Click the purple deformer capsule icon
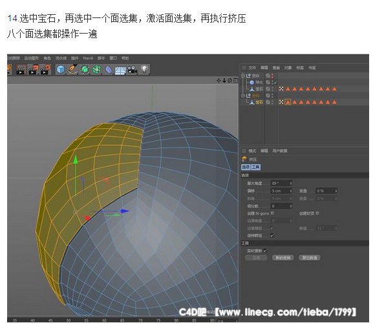The height and width of the screenshot is (323, 373). click(x=109, y=70)
